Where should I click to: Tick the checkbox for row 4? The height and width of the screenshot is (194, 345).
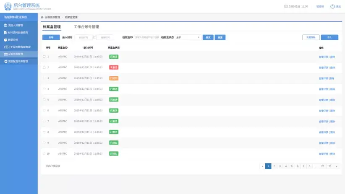tap(44, 89)
